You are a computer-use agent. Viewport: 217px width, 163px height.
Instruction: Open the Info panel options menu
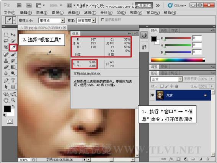pyautogui.click(x=136, y=34)
